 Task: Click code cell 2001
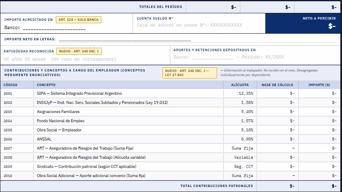click(8, 94)
